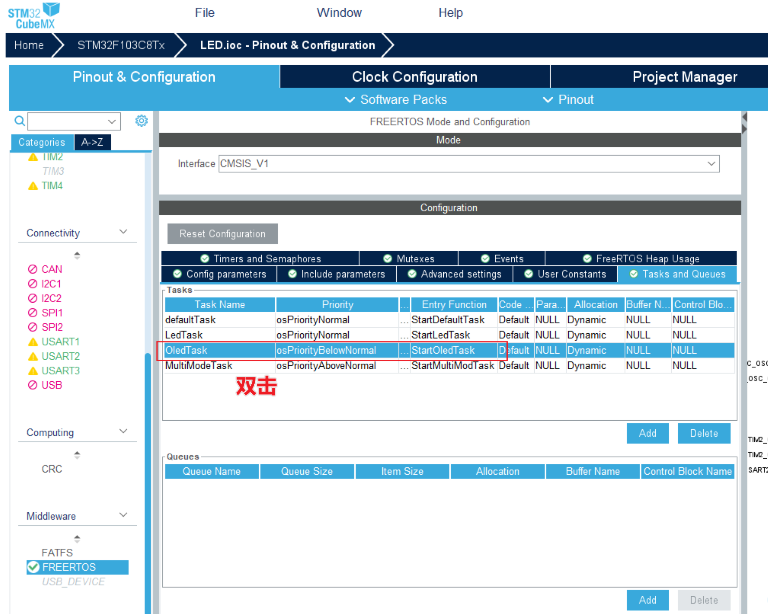
Task: Open the categories settings gear icon
Action: click(x=141, y=121)
